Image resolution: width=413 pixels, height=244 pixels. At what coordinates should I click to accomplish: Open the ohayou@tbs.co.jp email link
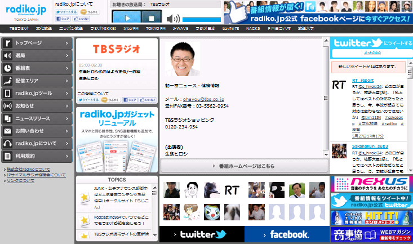(x=203, y=99)
